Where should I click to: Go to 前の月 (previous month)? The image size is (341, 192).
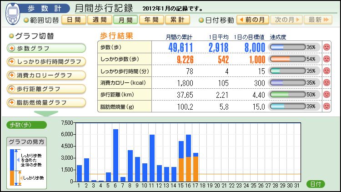coord(253,20)
